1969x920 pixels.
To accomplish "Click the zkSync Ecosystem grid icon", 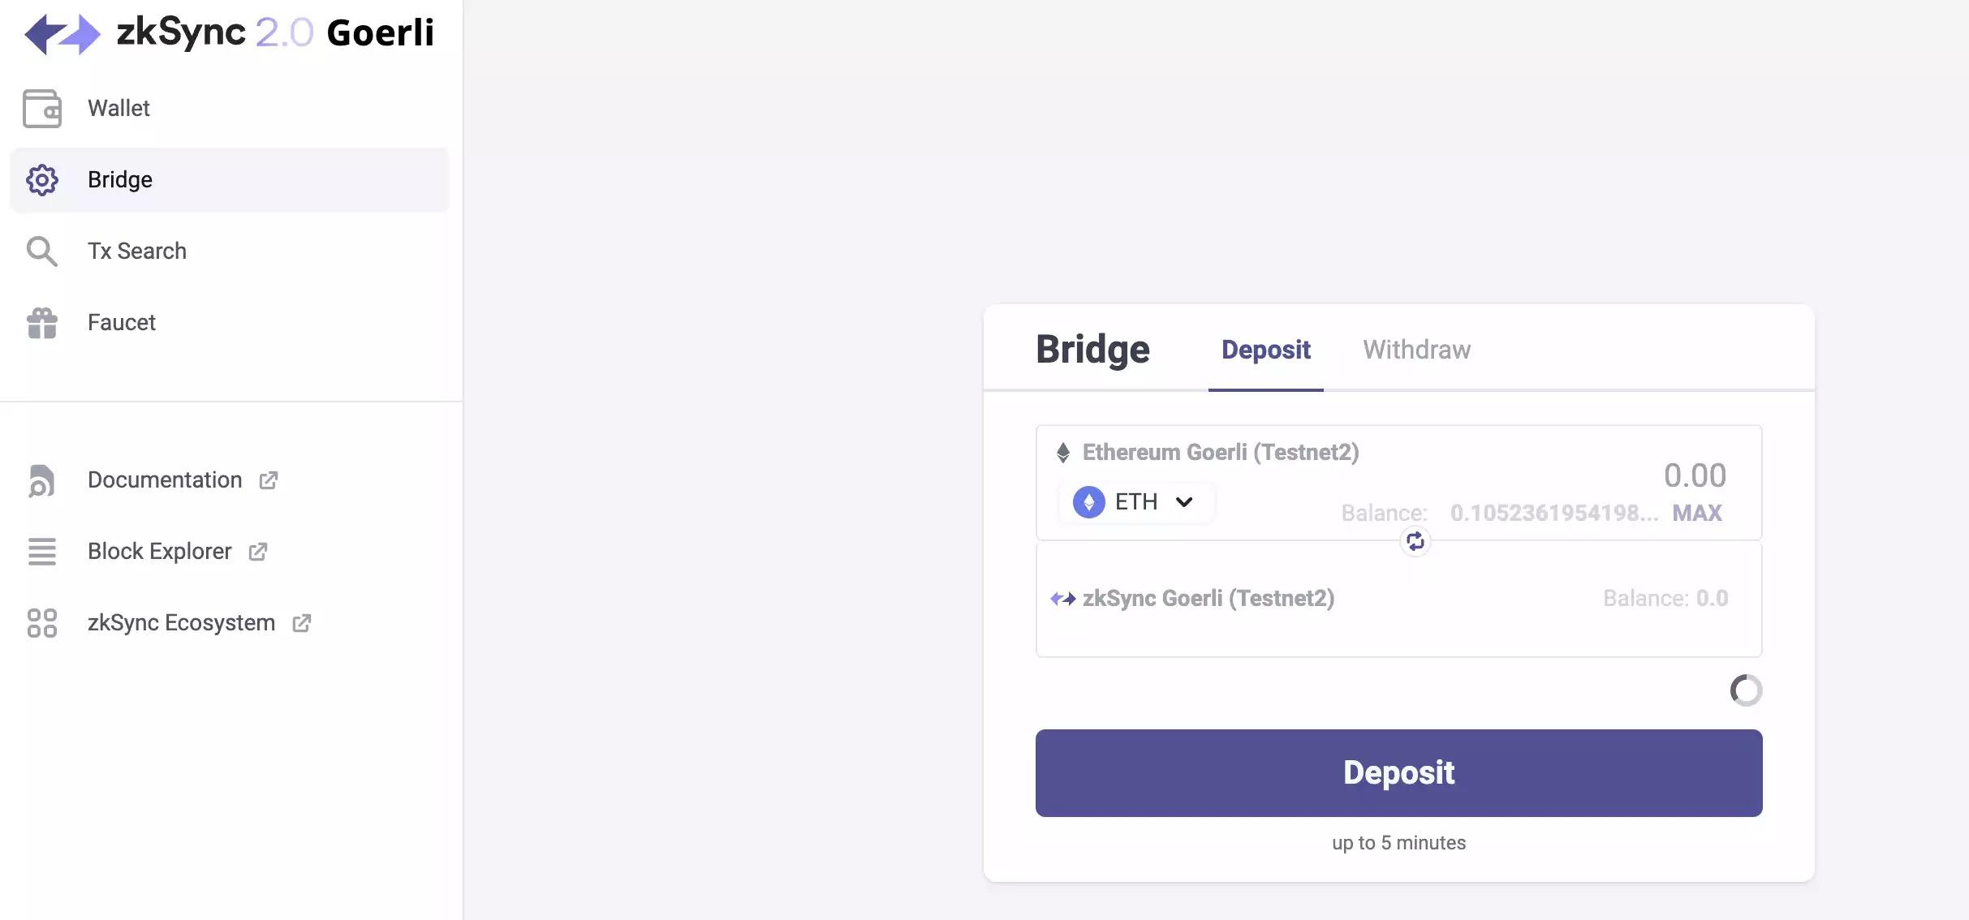I will click(x=42, y=623).
